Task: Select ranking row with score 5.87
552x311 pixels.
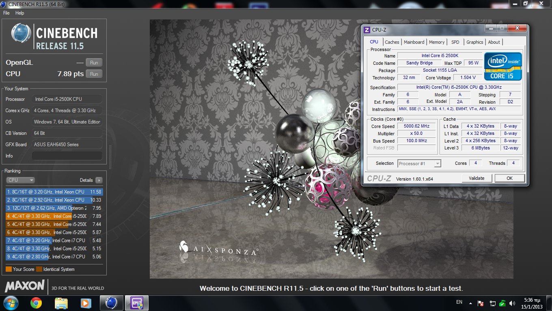Action: click(54, 232)
